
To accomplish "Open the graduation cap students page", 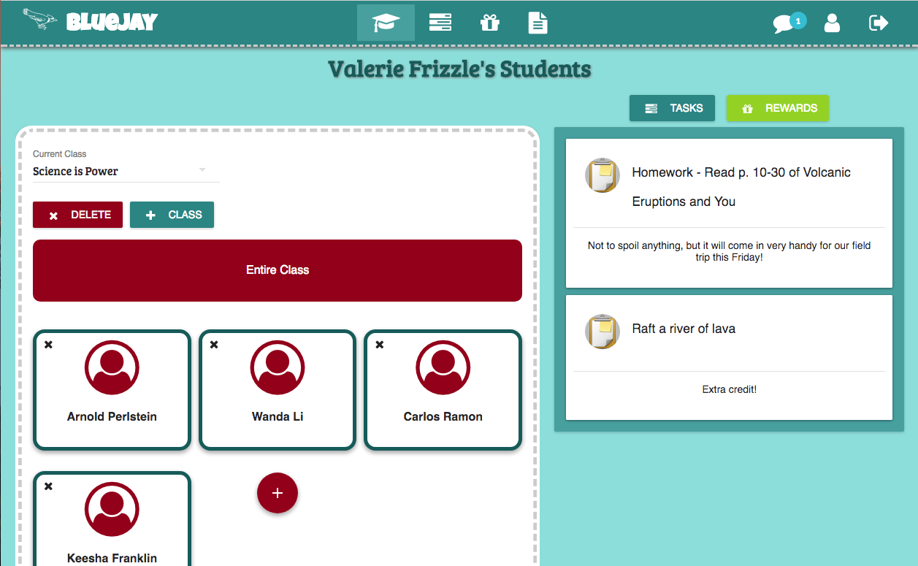I will point(386,23).
